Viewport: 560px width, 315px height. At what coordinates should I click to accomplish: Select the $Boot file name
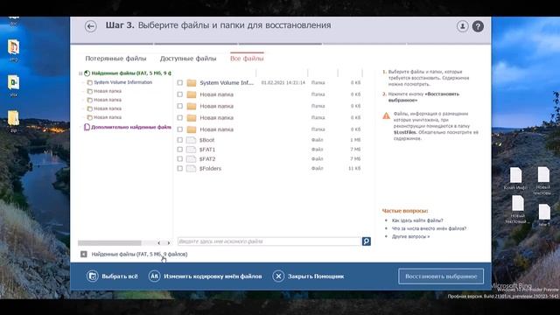[206, 140]
